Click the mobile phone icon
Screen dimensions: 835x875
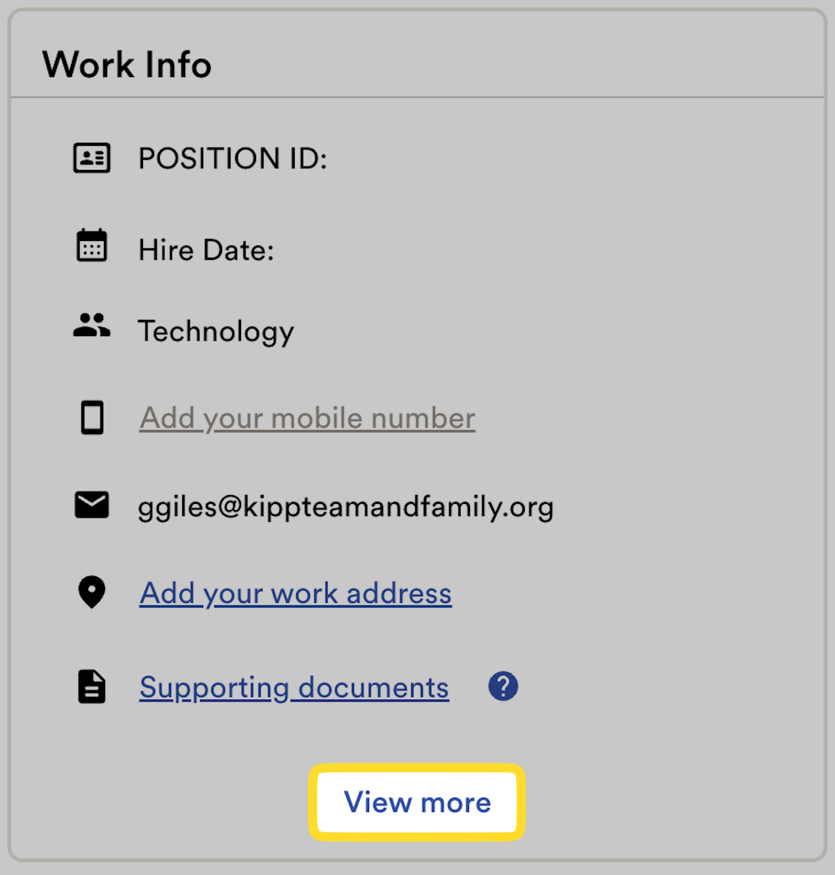coord(92,417)
